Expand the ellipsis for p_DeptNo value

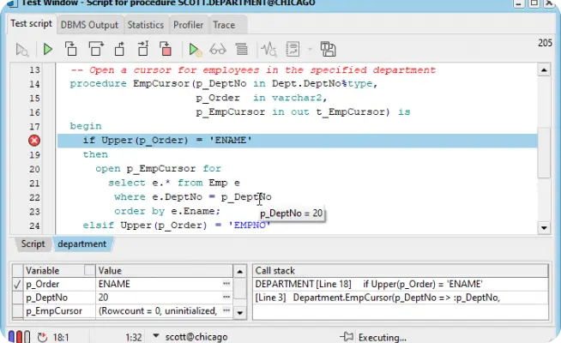(226, 297)
